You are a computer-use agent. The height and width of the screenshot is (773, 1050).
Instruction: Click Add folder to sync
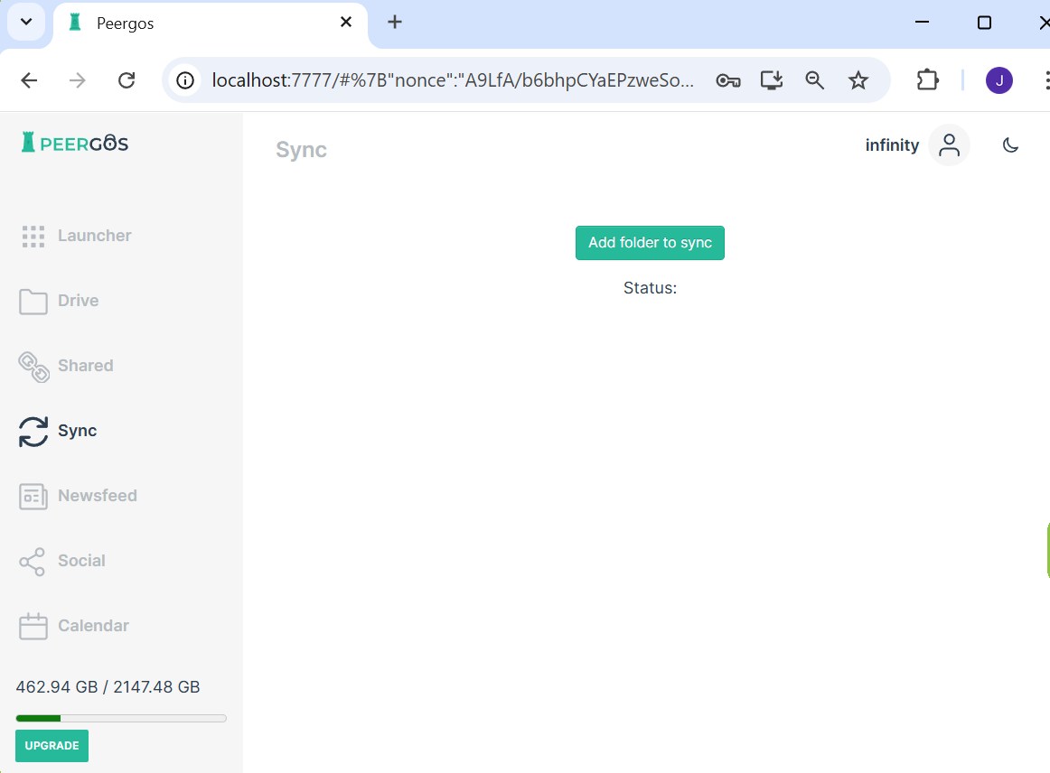pyautogui.click(x=650, y=242)
